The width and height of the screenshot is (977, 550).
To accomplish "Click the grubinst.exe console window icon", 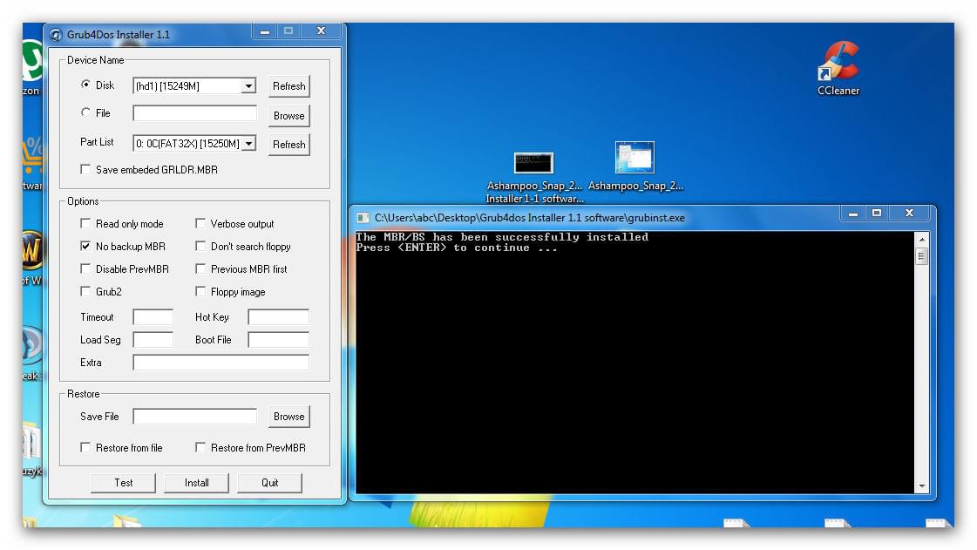I will click(363, 218).
